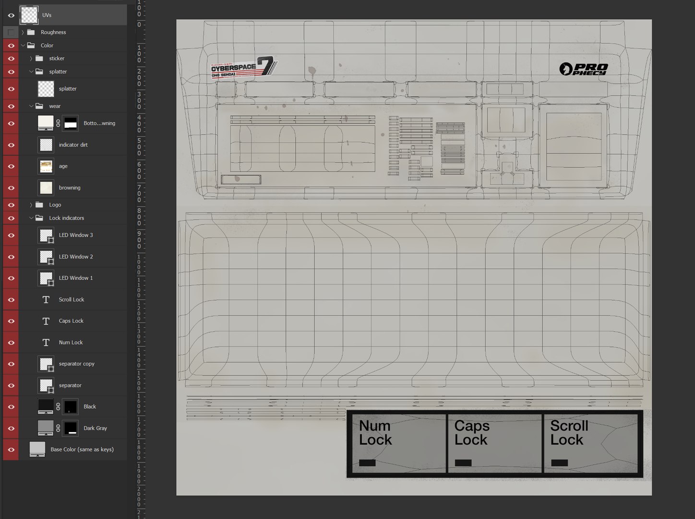Click the folder icon of the wear group
Screen dimensions: 695x519
click(x=39, y=106)
